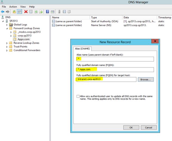Select the _msdcs.corp.sp2013 zone

[x=29, y=32]
